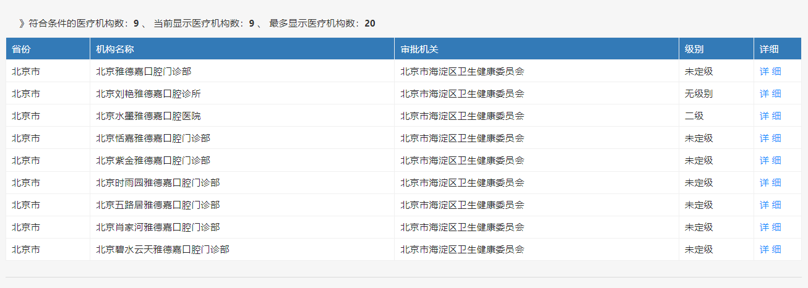Click the 当前显示医疗机构数 count text
Image resolution: width=808 pixels, height=288 pixels.
[204, 23]
